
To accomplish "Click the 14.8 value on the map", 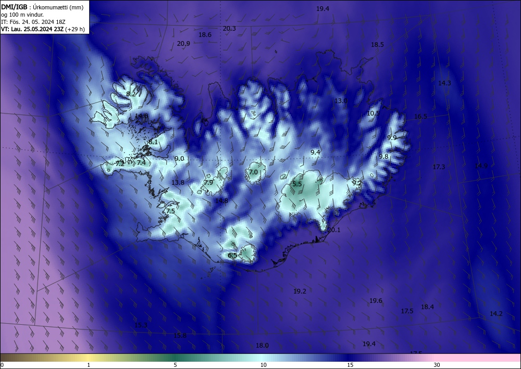I will click(221, 200).
